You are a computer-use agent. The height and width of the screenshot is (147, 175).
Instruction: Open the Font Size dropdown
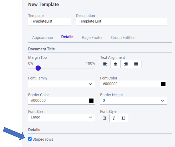click(x=61, y=118)
